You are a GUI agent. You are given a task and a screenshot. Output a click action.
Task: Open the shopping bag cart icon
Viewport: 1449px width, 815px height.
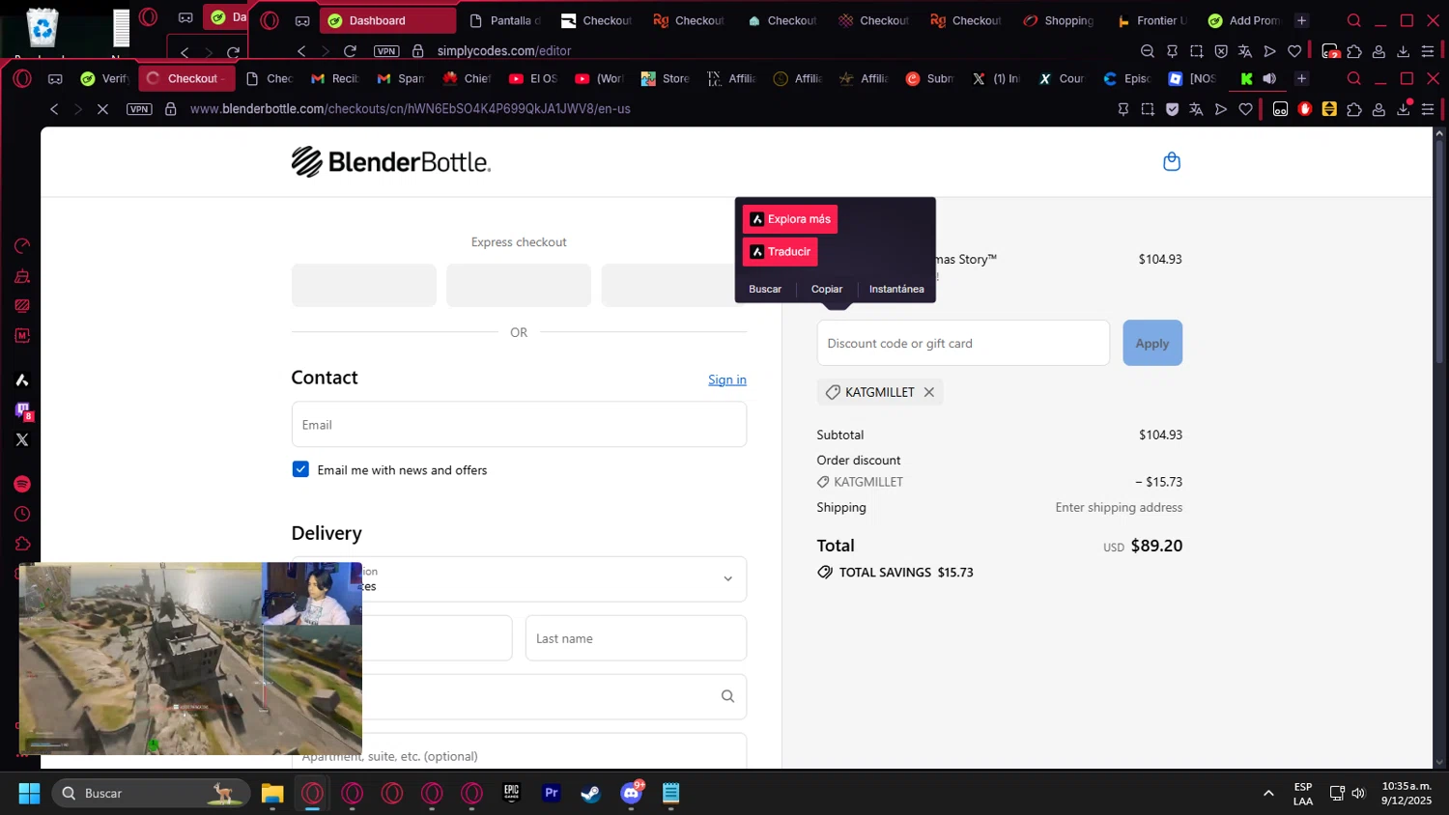point(1172,161)
